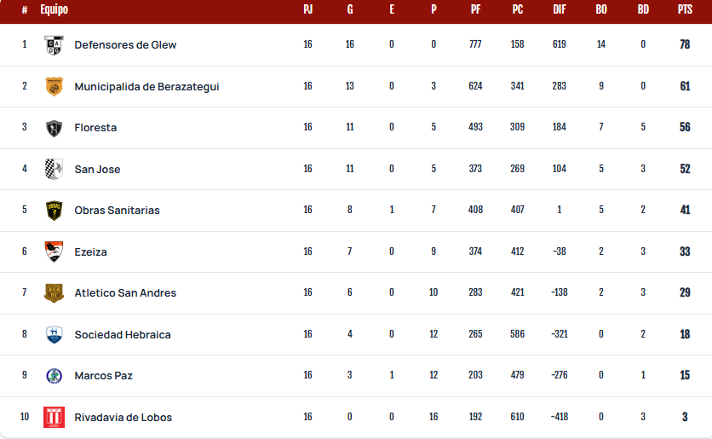This screenshot has width=712, height=439.
Task: Click the Obras Sanitarias black-yellow badge
Action: (x=54, y=211)
